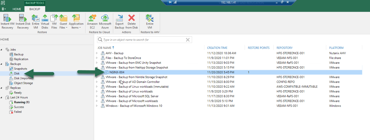Collapse the Last 24 Hours node

2,98
